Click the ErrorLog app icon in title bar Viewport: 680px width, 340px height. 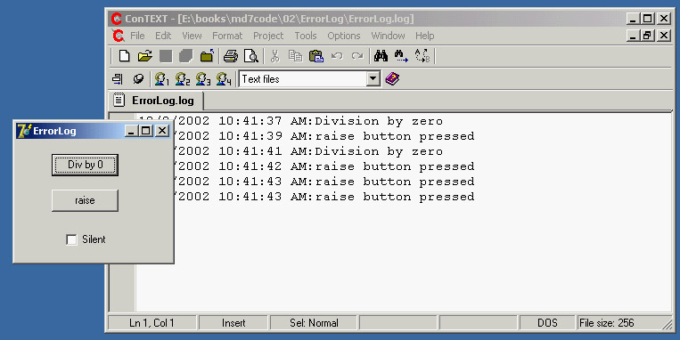coord(24,130)
